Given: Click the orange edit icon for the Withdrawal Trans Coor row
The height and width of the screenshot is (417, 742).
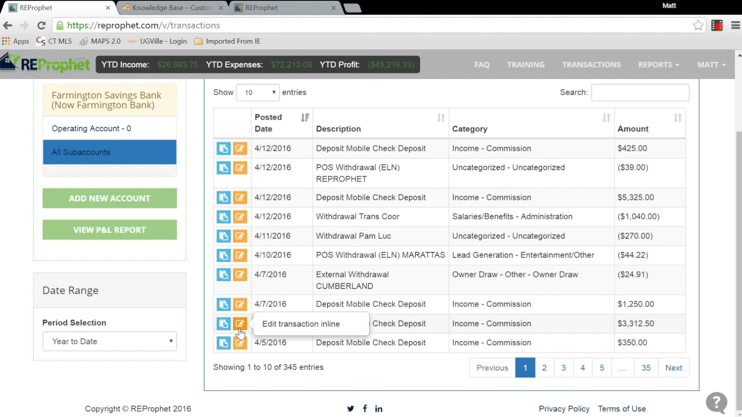Looking at the screenshot, I should pos(240,217).
